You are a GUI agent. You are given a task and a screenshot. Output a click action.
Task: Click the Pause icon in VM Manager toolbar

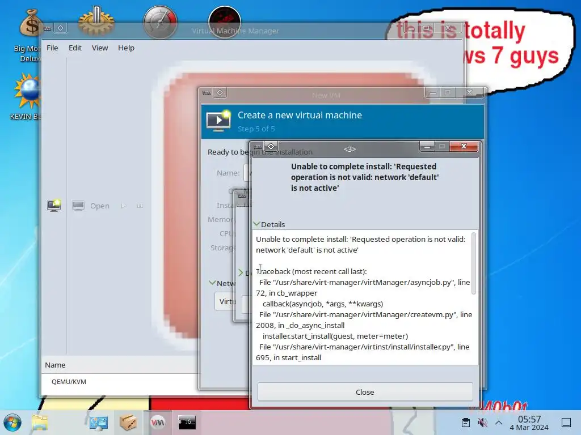pyautogui.click(x=140, y=206)
